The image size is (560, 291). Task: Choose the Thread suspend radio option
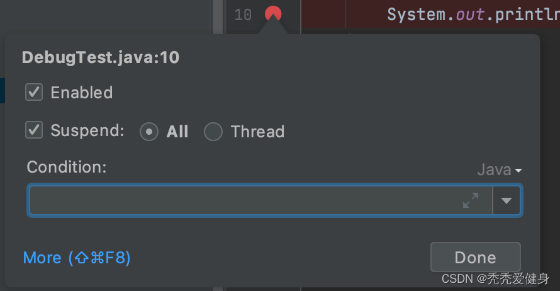213,132
